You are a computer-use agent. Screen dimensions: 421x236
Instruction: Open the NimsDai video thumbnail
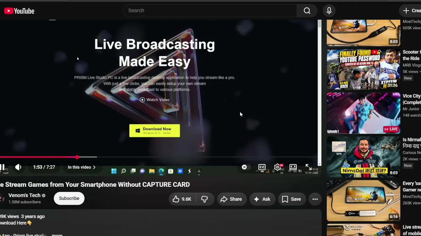pos(363,157)
